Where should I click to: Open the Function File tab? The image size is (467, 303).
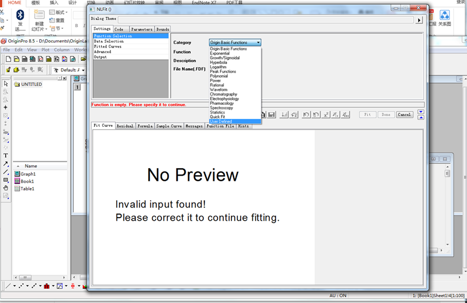pos(220,126)
